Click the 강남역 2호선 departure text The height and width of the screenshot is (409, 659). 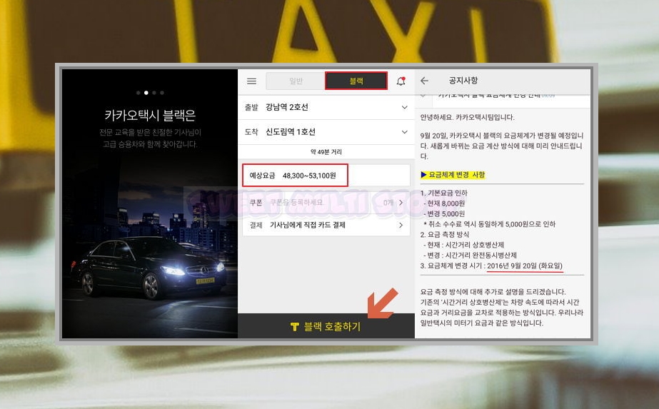[x=286, y=107]
